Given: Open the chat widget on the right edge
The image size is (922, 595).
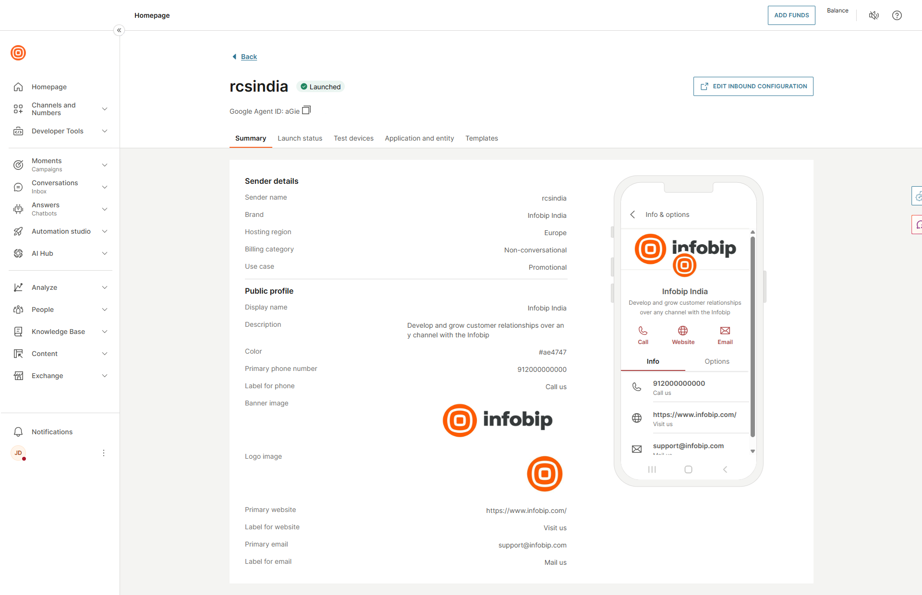Looking at the screenshot, I should click(919, 225).
